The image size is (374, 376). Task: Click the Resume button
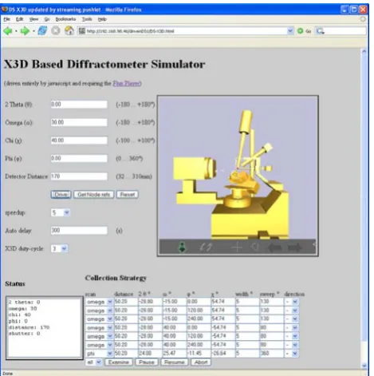point(175,362)
